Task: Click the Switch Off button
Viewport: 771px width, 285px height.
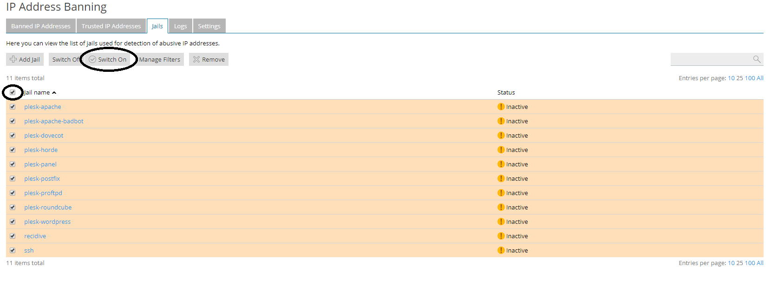Action: [x=65, y=59]
